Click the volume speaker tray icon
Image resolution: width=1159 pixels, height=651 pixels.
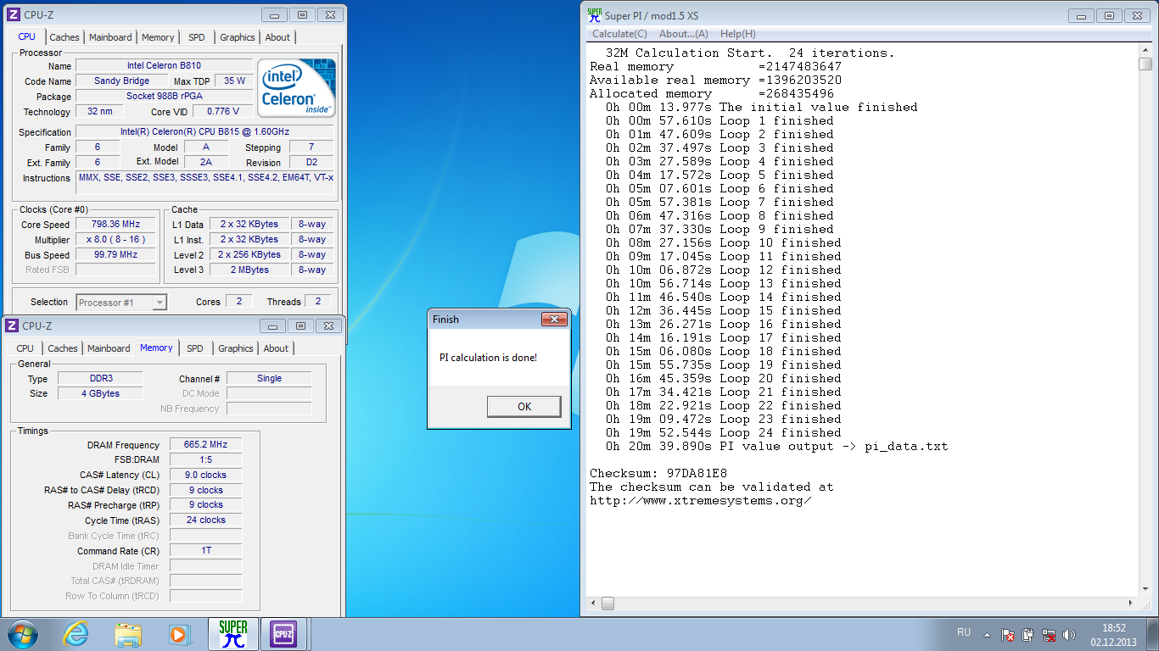coord(1070,635)
